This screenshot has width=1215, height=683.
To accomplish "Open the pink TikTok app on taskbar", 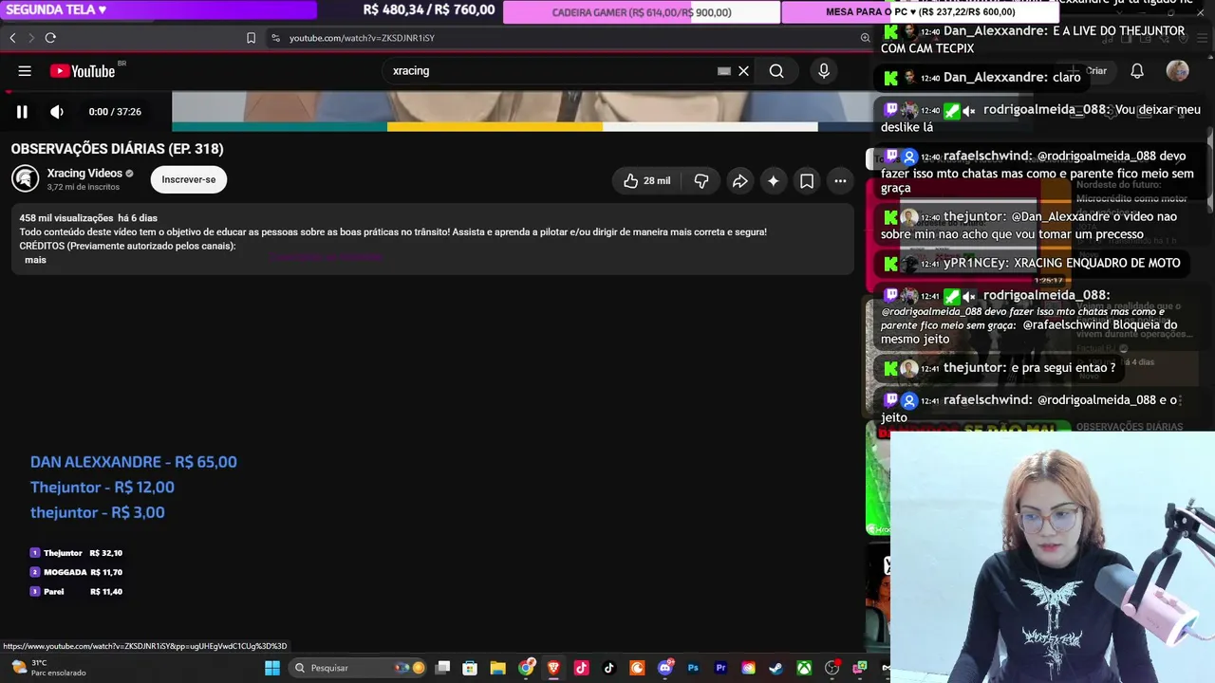I will tap(582, 668).
